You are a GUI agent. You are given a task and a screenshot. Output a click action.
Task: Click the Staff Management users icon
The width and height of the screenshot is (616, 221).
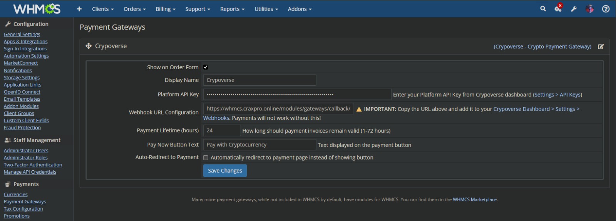[x=8, y=140]
